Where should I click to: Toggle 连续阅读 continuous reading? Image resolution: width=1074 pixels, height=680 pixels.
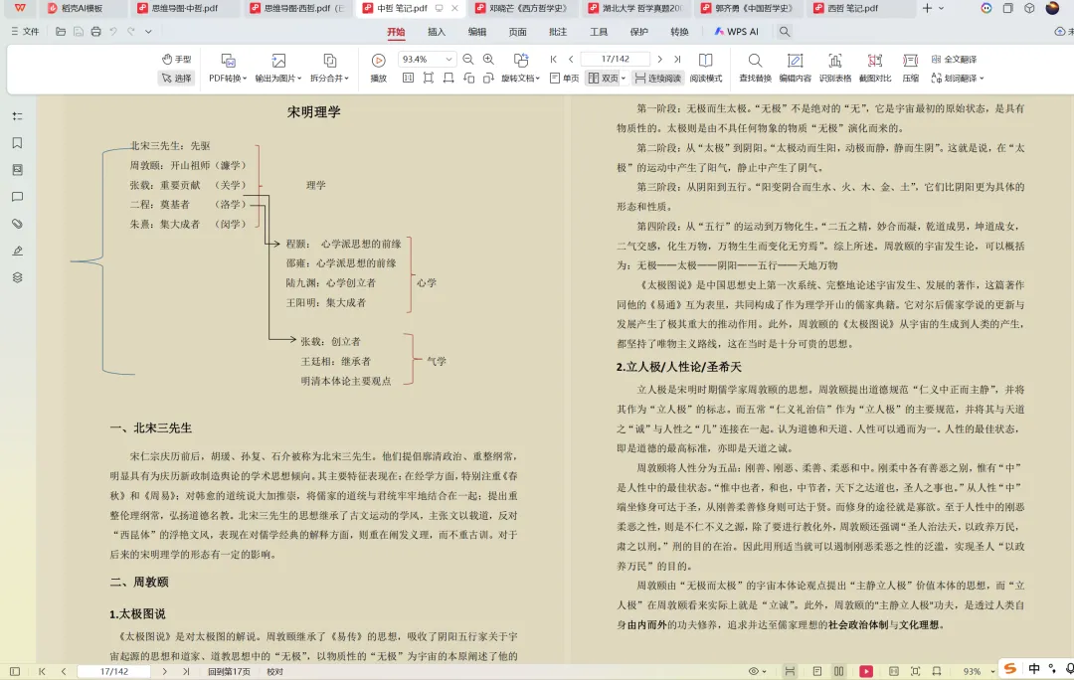(x=657, y=79)
